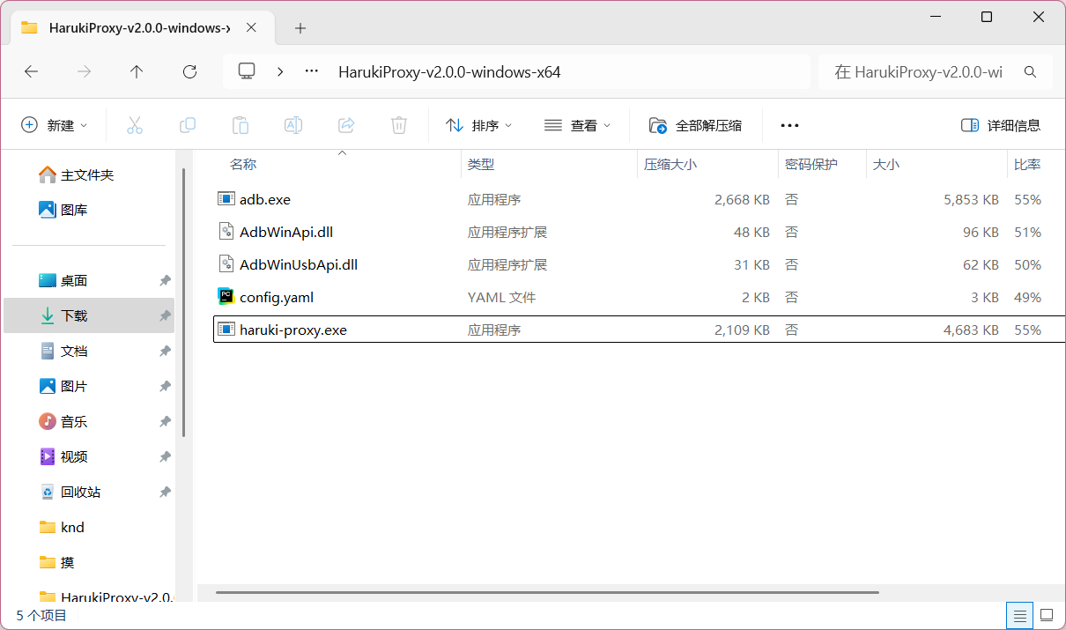Click the Rename icon in toolbar
This screenshot has width=1066, height=630.
pos(293,125)
